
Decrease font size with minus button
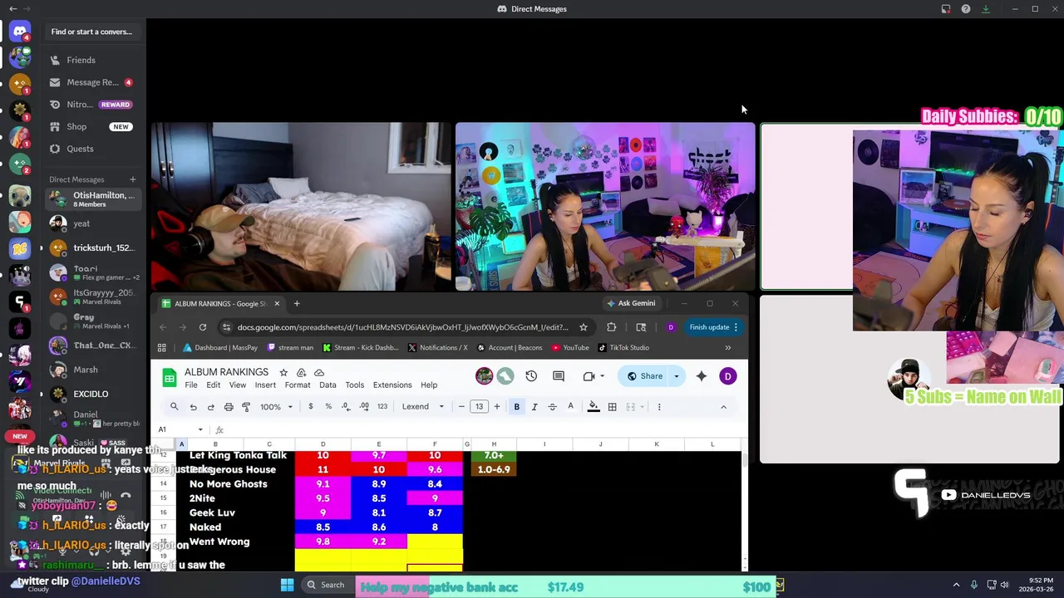tap(461, 407)
